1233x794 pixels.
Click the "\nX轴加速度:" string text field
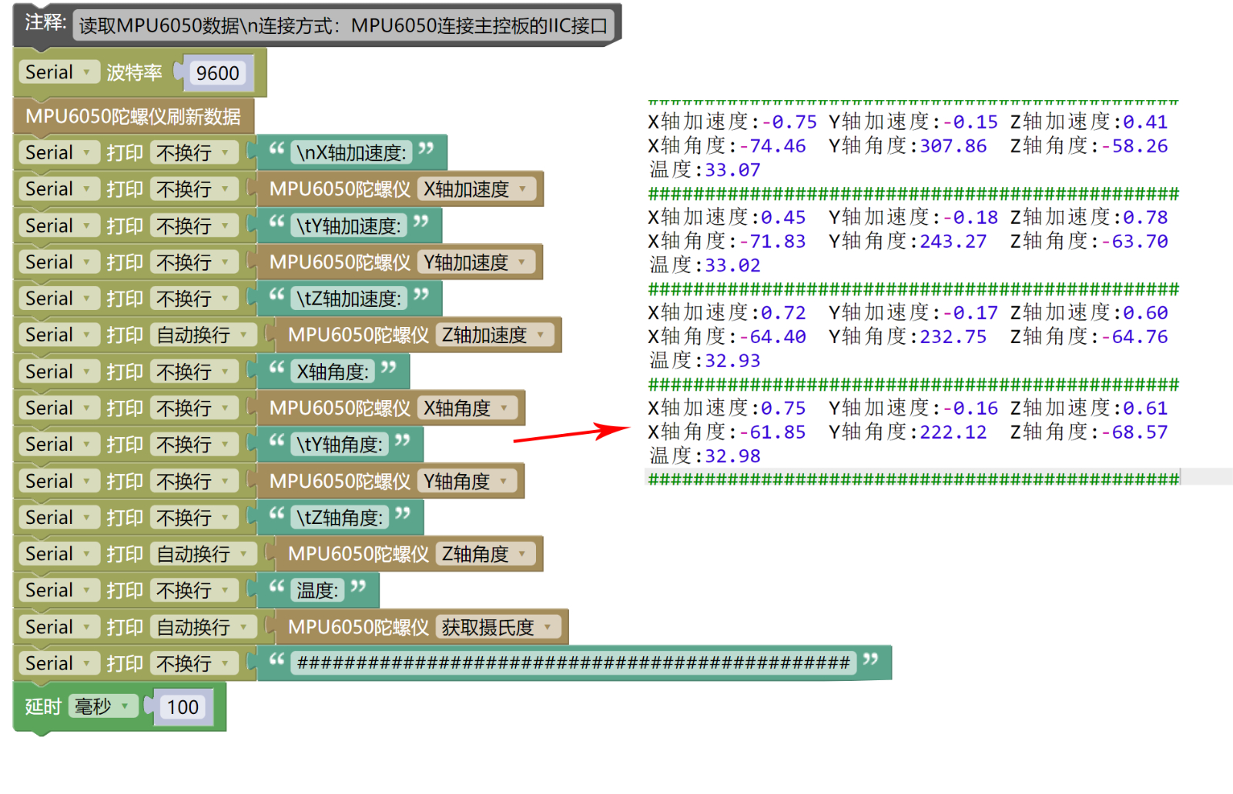click(351, 153)
